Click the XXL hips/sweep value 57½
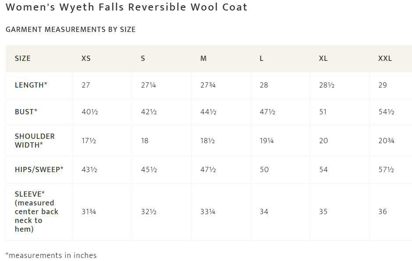Screen dimensions: 412x261 pyautogui.click(x=386, y=169)
